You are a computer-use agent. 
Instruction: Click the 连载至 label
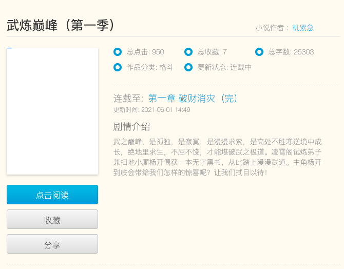tap(128, 98)
